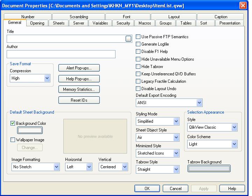This screenshot has height=196, width=252.
Task: Toggle Disable F1 Help checkbox
Action: pos(138,52)
